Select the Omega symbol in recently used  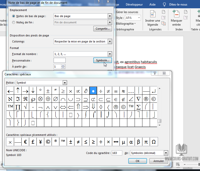pyautogui.click(x=154, y=142)
